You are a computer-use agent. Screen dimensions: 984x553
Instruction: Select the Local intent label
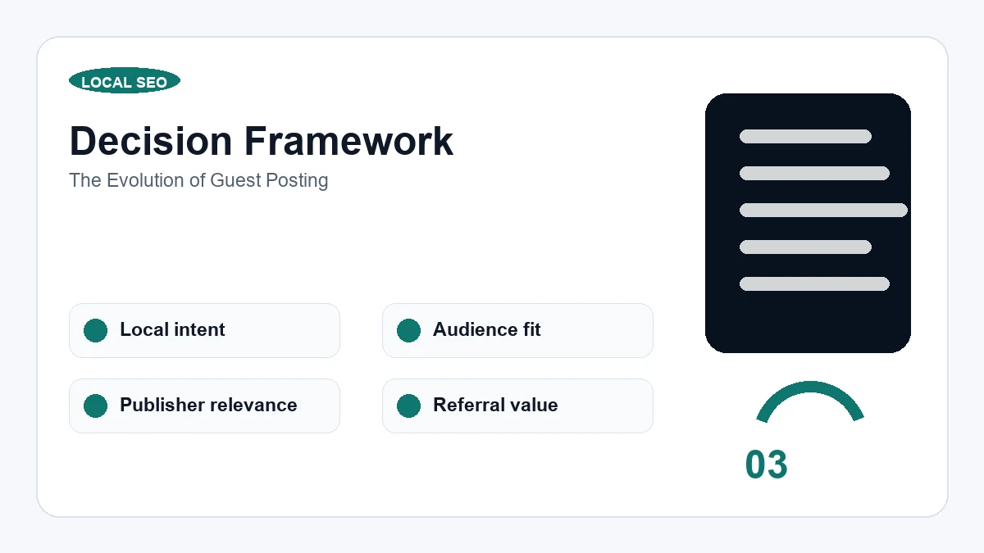[x=172, y=329]
